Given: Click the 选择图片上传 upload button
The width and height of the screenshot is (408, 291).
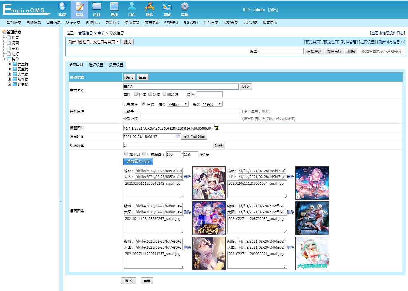Looking at the screenshot, I should [x=138, y=161].
